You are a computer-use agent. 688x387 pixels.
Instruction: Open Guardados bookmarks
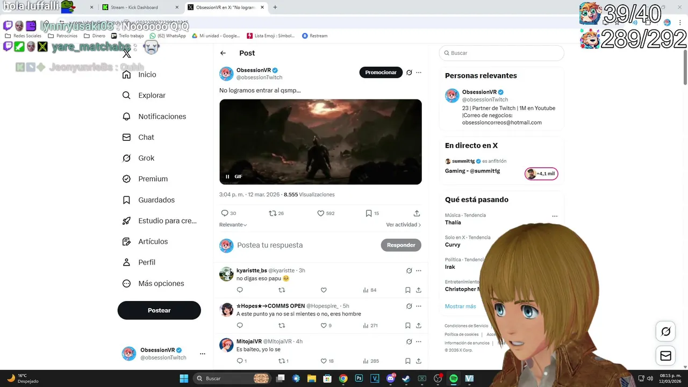148,200
